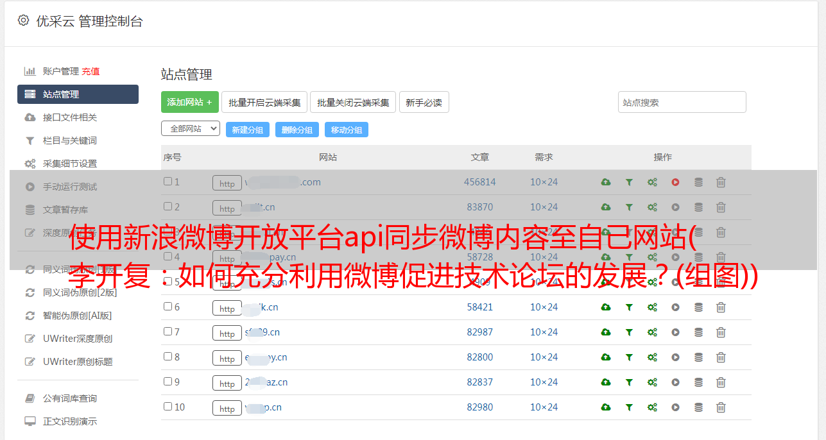
Task: Click the cloud upload icon in row 1
Action: [606, 182]
